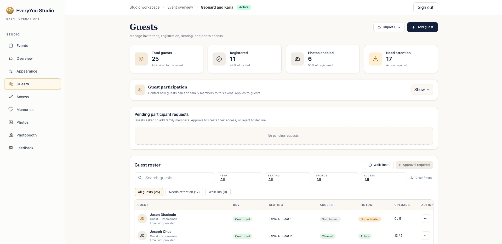The height and width of the screenshot is (244, 502).
Task: Click Import CSV button
Action: point(389,27)
